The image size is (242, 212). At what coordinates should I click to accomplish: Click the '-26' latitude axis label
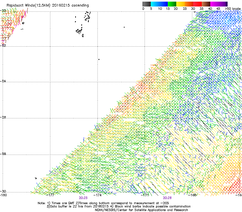[x=3, y=117]
